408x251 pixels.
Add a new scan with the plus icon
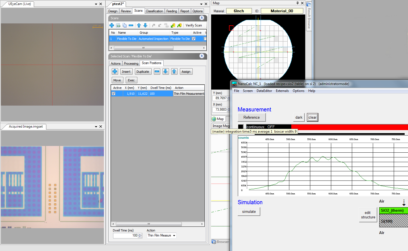pos(112,25)
